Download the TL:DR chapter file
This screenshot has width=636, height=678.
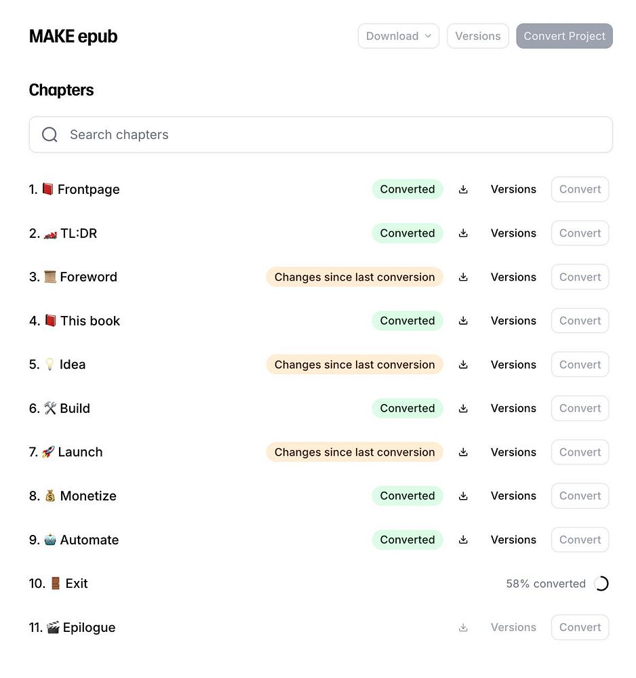tap(463, 233)
